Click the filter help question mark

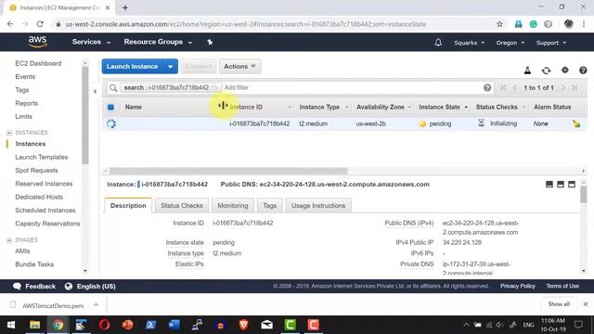coord(487,87)
